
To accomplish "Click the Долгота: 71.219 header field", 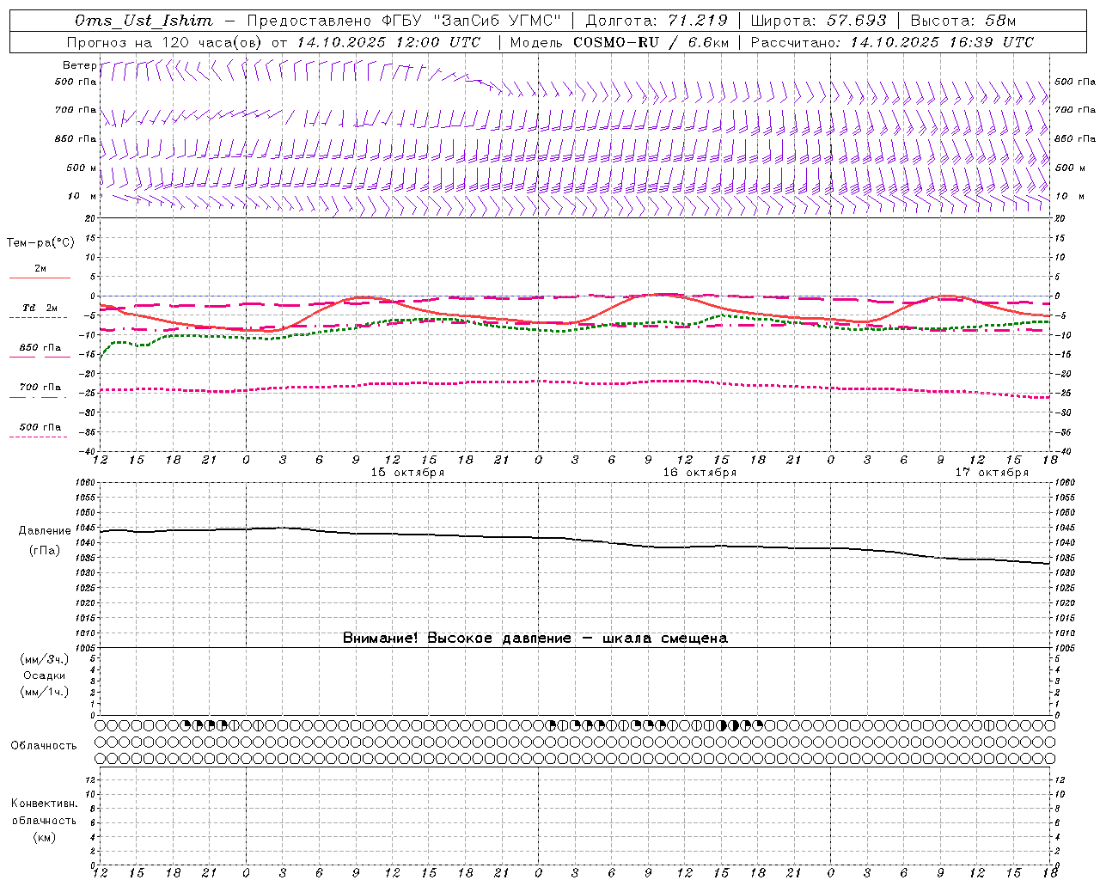I will (657, 21).
